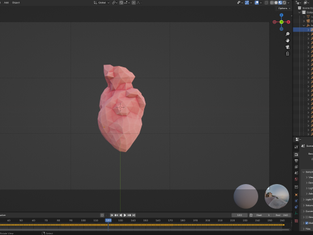This screenshot has width=313, height=235.
Task: Uncheck the Motion Blur checkbox
Action: (306, 223)
